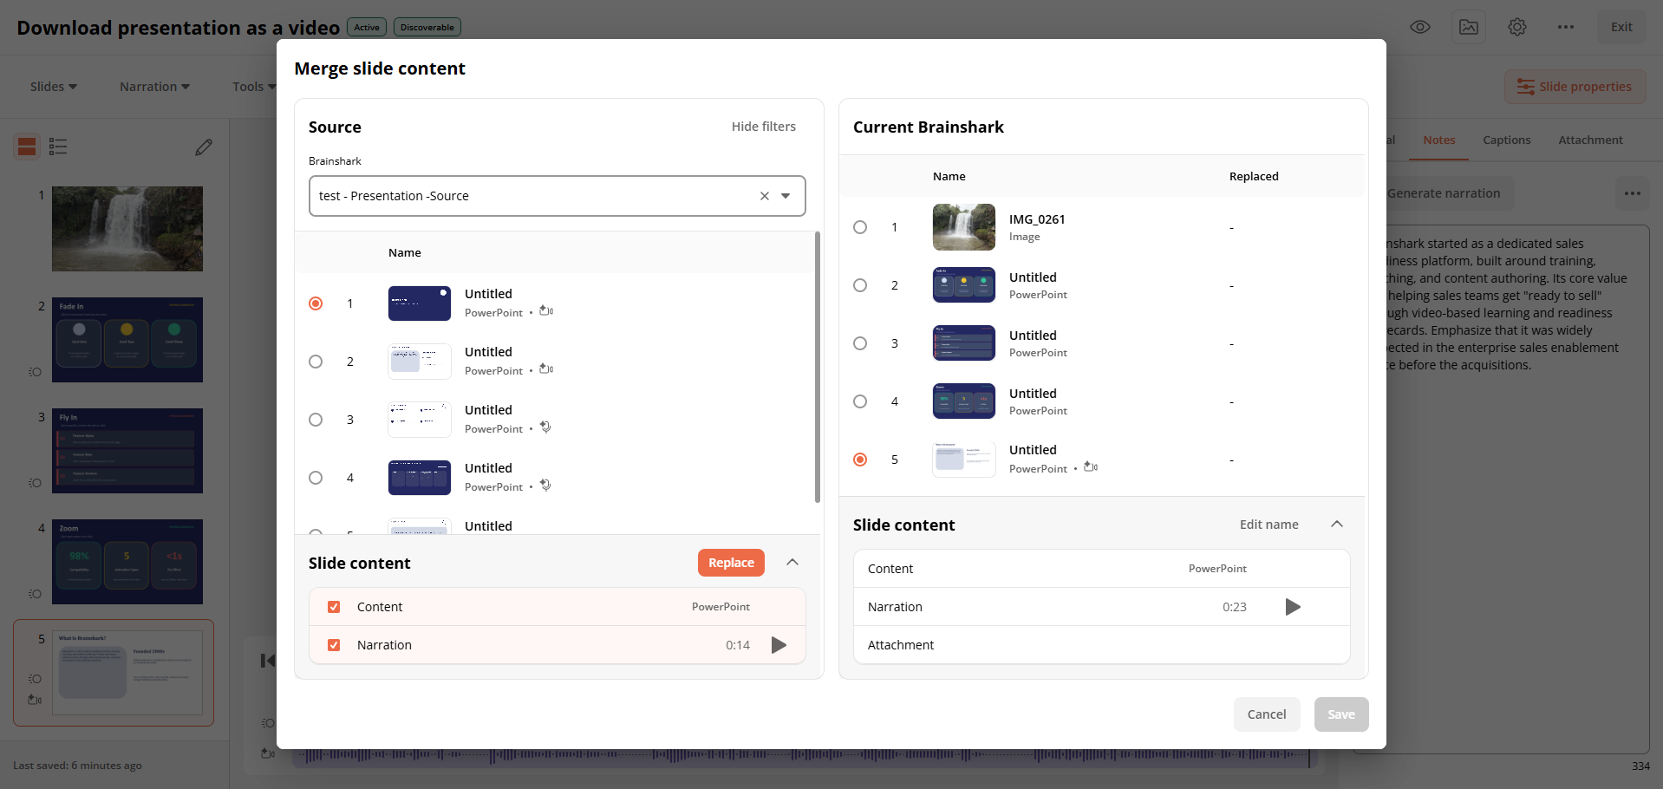Screen dimensions: 1663x789
Task: Open the settings gear icon
Action: (1517, 27)
